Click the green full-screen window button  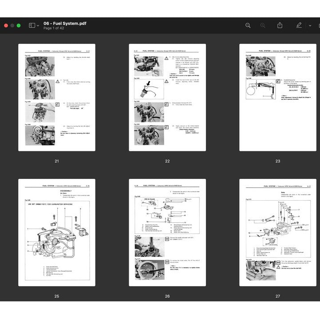click(19, 26)
